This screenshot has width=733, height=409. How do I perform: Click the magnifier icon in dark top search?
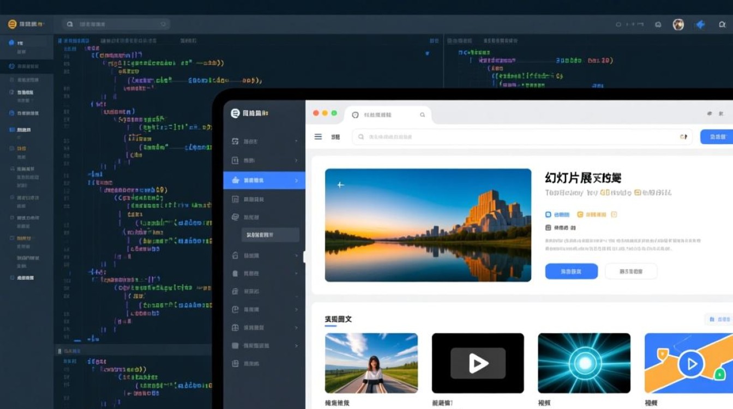point(70,24)
